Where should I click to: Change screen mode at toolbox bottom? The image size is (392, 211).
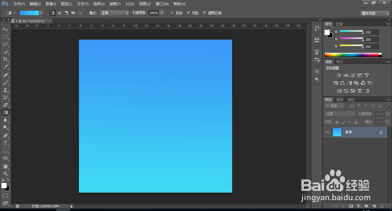(5, 203)
